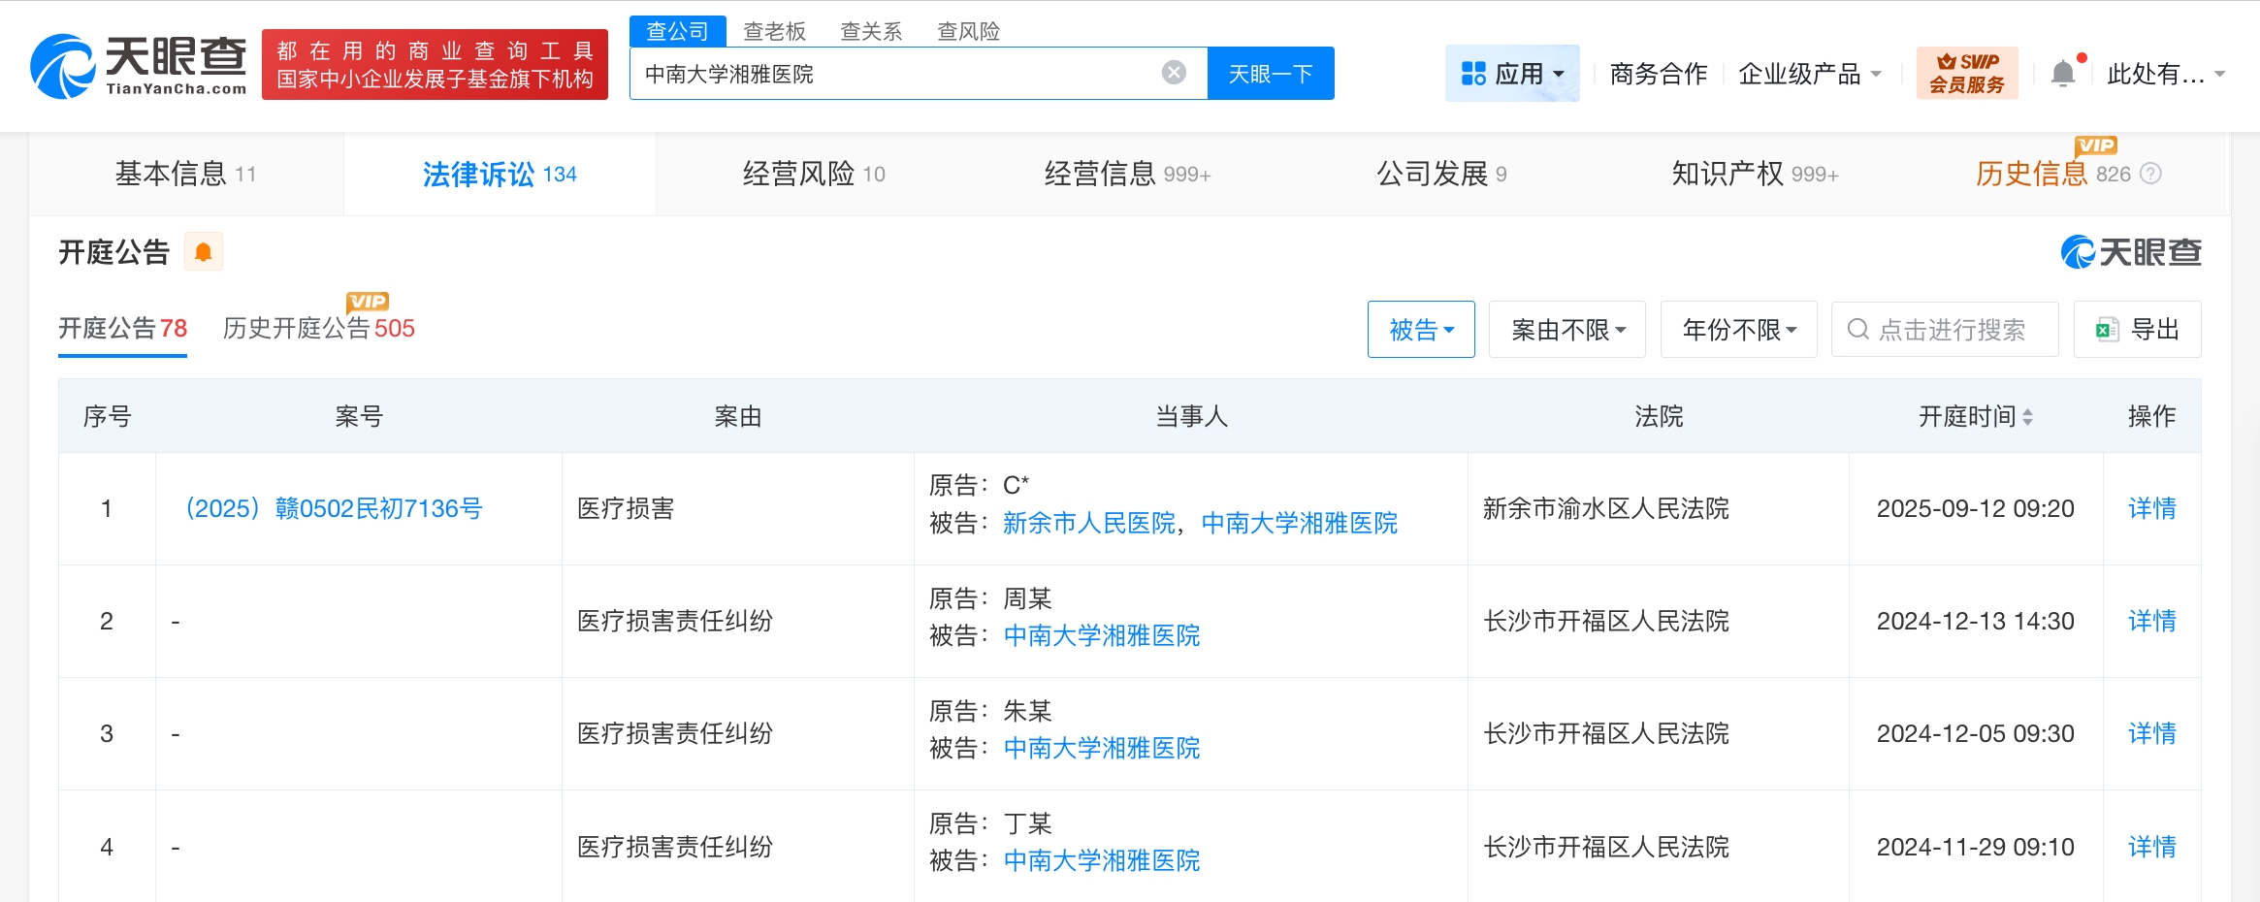This screenshot has height=902, width=2260.
Task: Open the 应用 apps grid
Action: point(1513,73)
